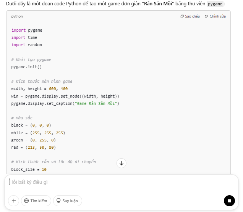
Task: Stop the response with the black stop button
Action: (x=229, y=201)
